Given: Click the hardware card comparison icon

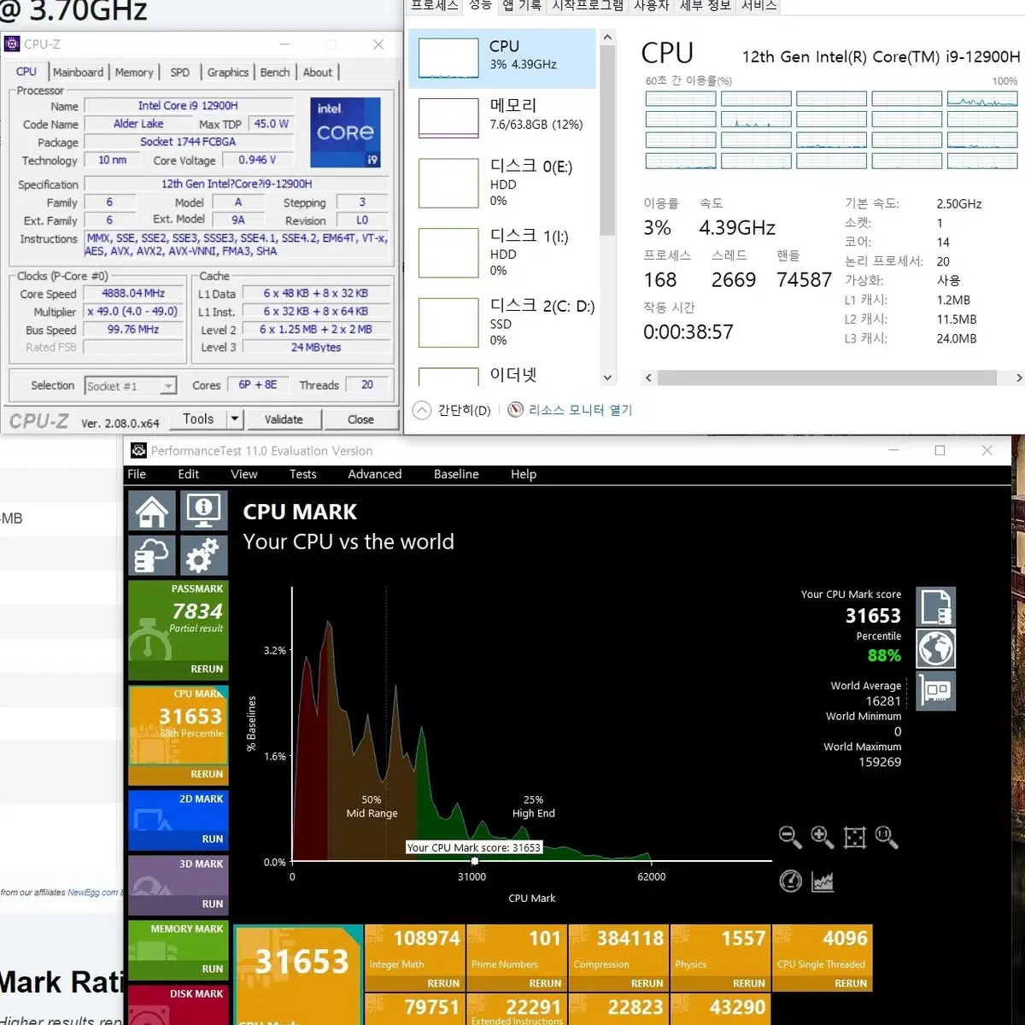Looking at the screenshot, I should 936,691.
